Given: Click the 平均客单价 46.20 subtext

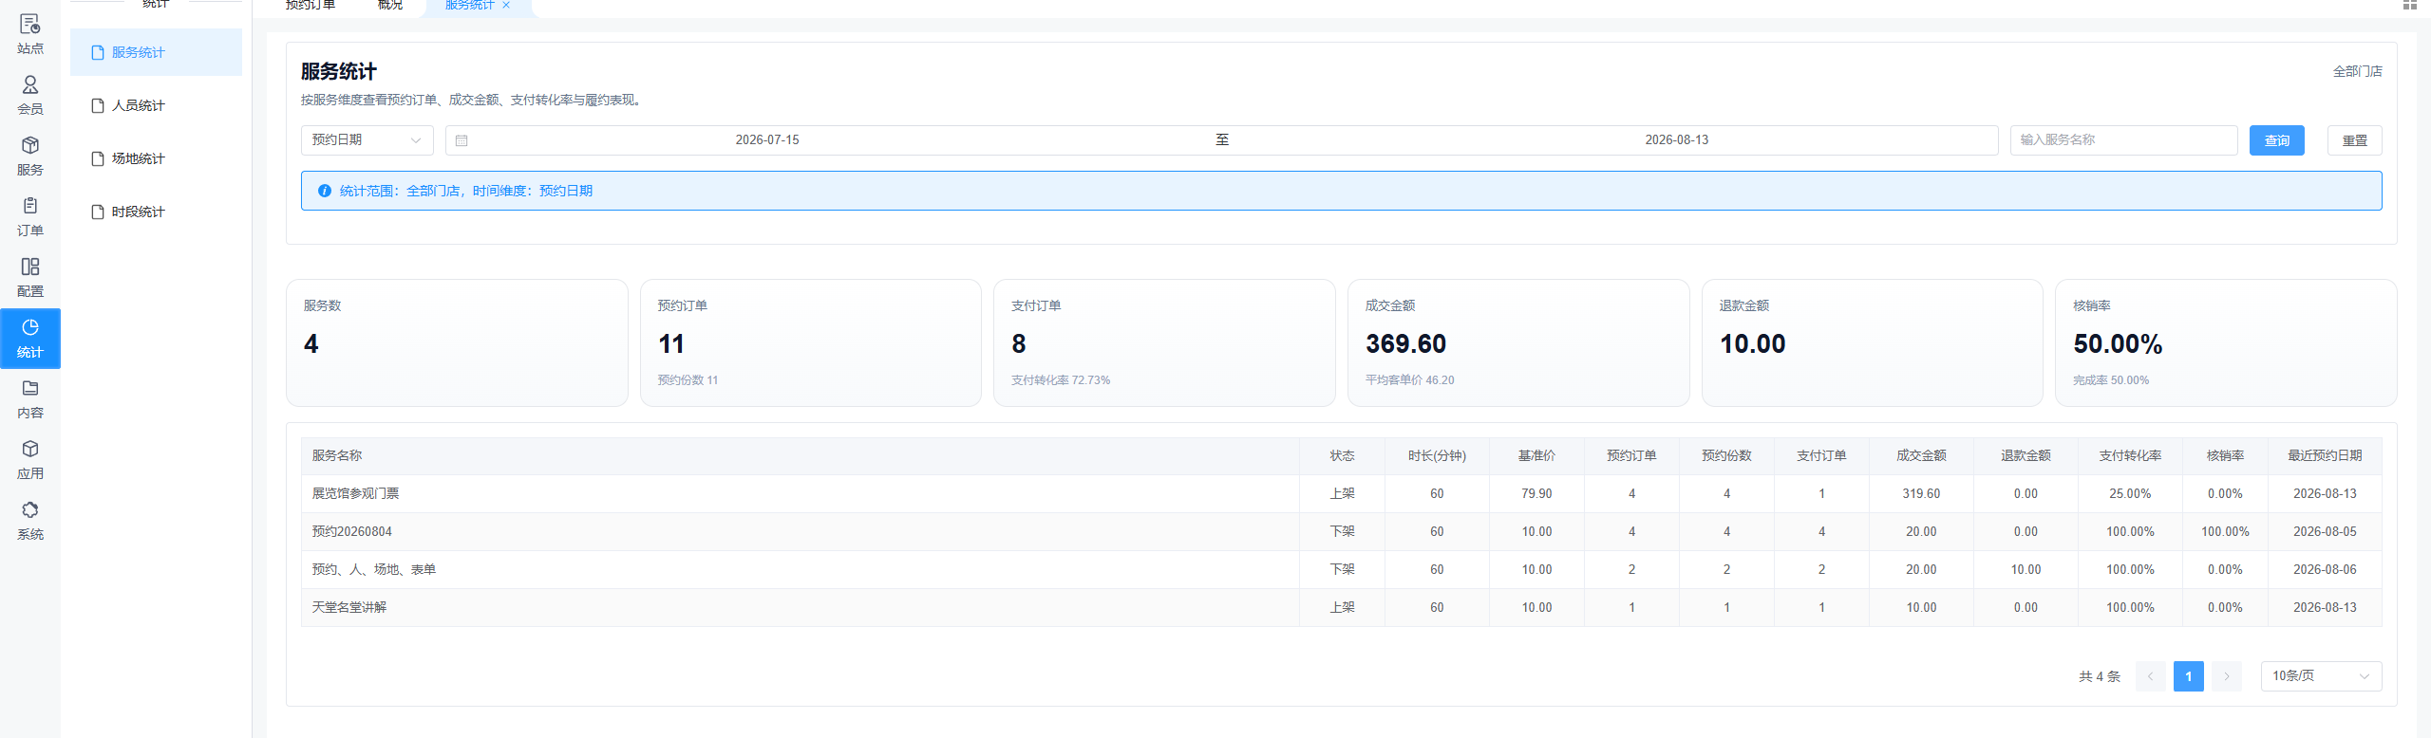Looking at the screenshot, I should click(x=1409, y=380).
